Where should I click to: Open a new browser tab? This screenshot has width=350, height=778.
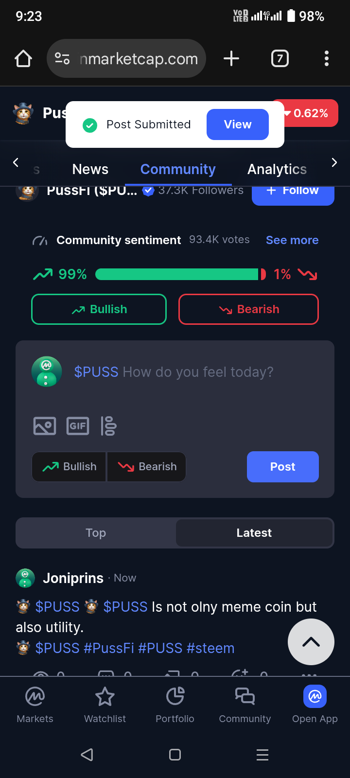pos(231,59)
